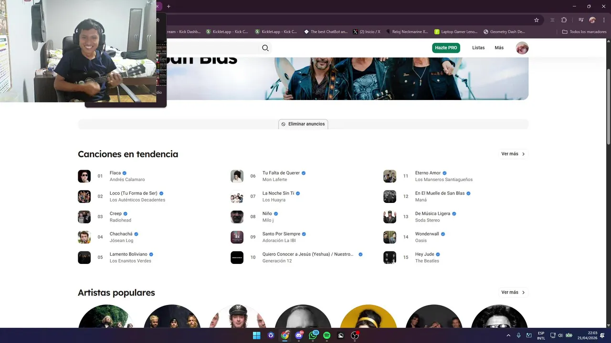Click the artist name Soda Stereo
611x343 pixels.
(x=427, y=220)
